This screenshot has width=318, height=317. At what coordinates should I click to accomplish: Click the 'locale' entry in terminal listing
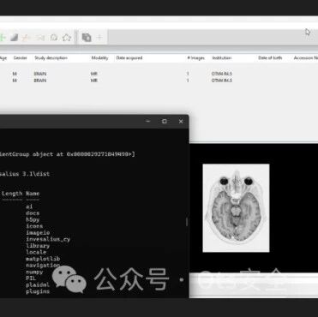pos(36,252)
